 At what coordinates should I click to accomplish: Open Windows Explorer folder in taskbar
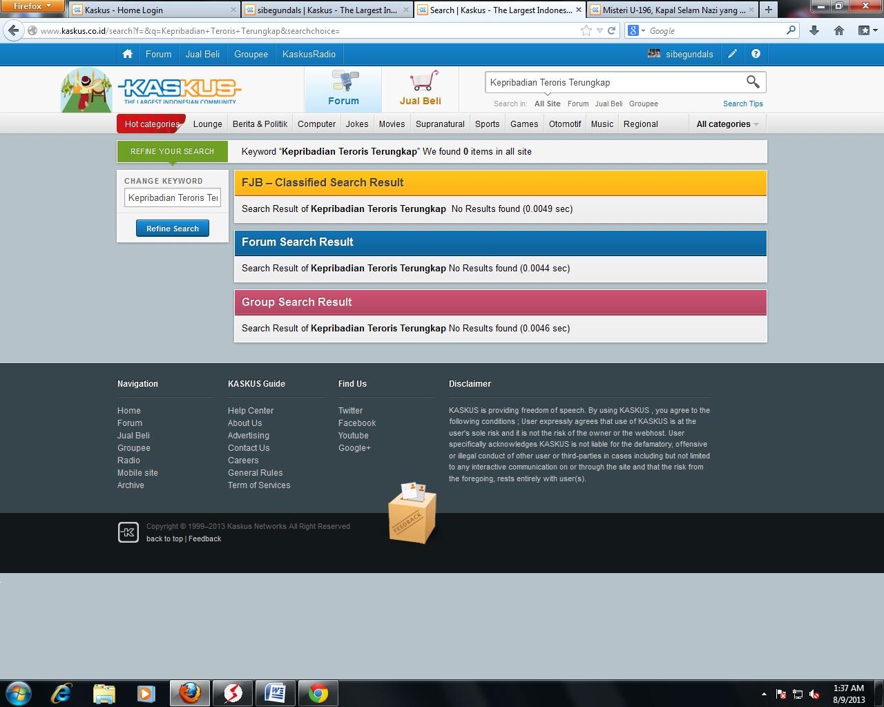click(x=104, y=693)
